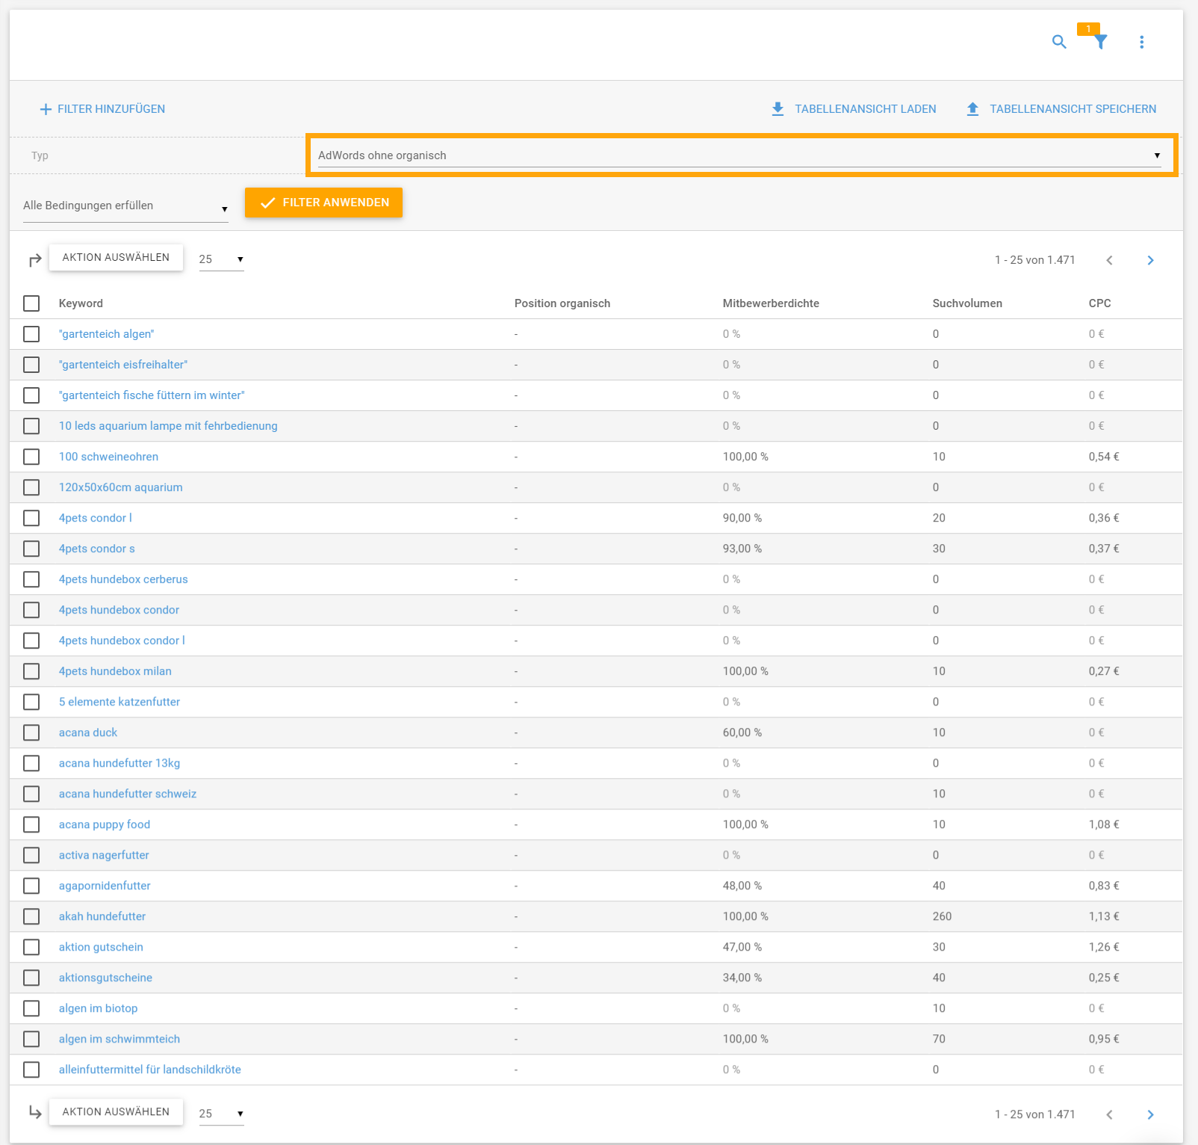This screenshot has width=1198, height=1145.
Task: Select the checkbox for 100 schweineohren
Action: click(31, 457)
